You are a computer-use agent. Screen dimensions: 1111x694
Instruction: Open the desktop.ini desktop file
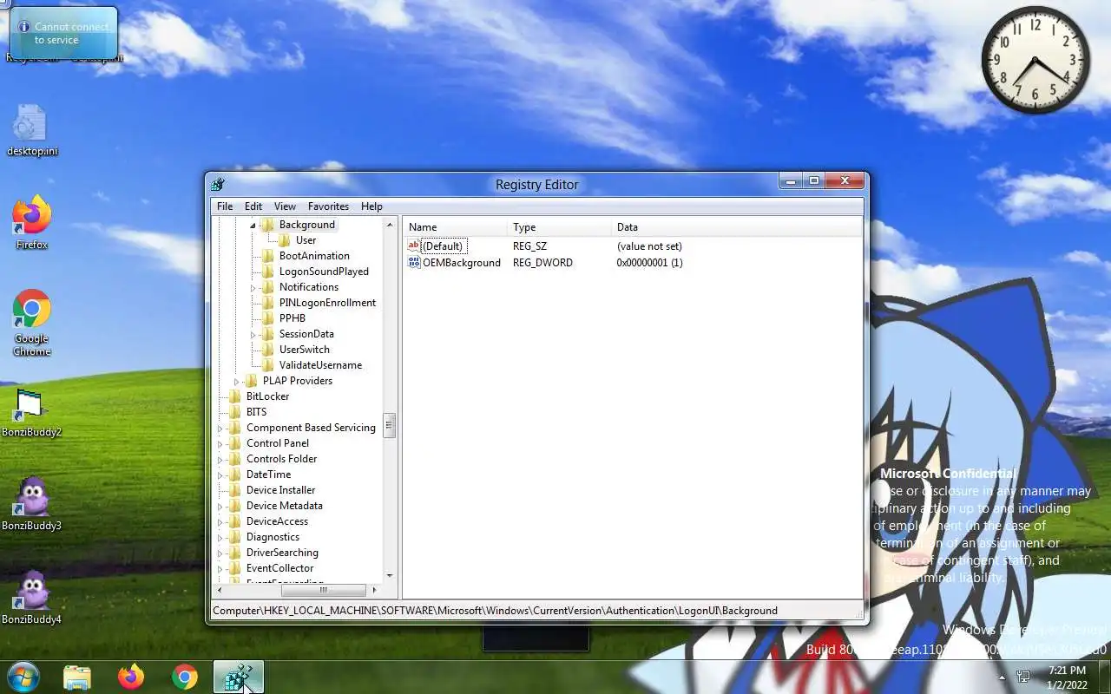32,132
